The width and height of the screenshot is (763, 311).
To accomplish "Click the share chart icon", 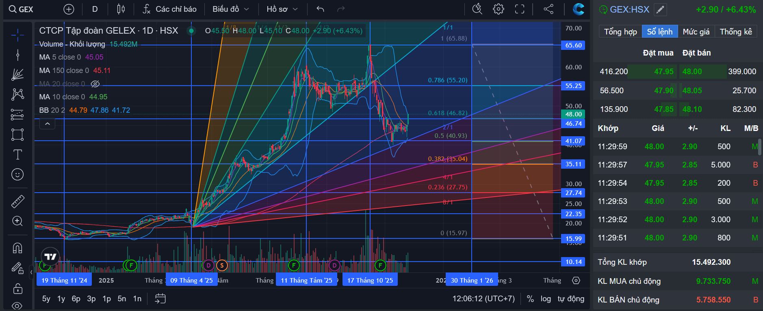I will (548, 9).
